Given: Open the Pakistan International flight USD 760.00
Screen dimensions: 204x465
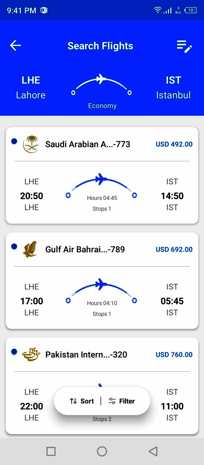Looking at the screenshot, I should click(174, 355).
